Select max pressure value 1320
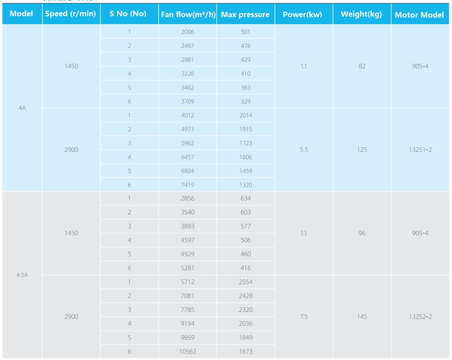The image size is (452, 360). pos(246,185)
